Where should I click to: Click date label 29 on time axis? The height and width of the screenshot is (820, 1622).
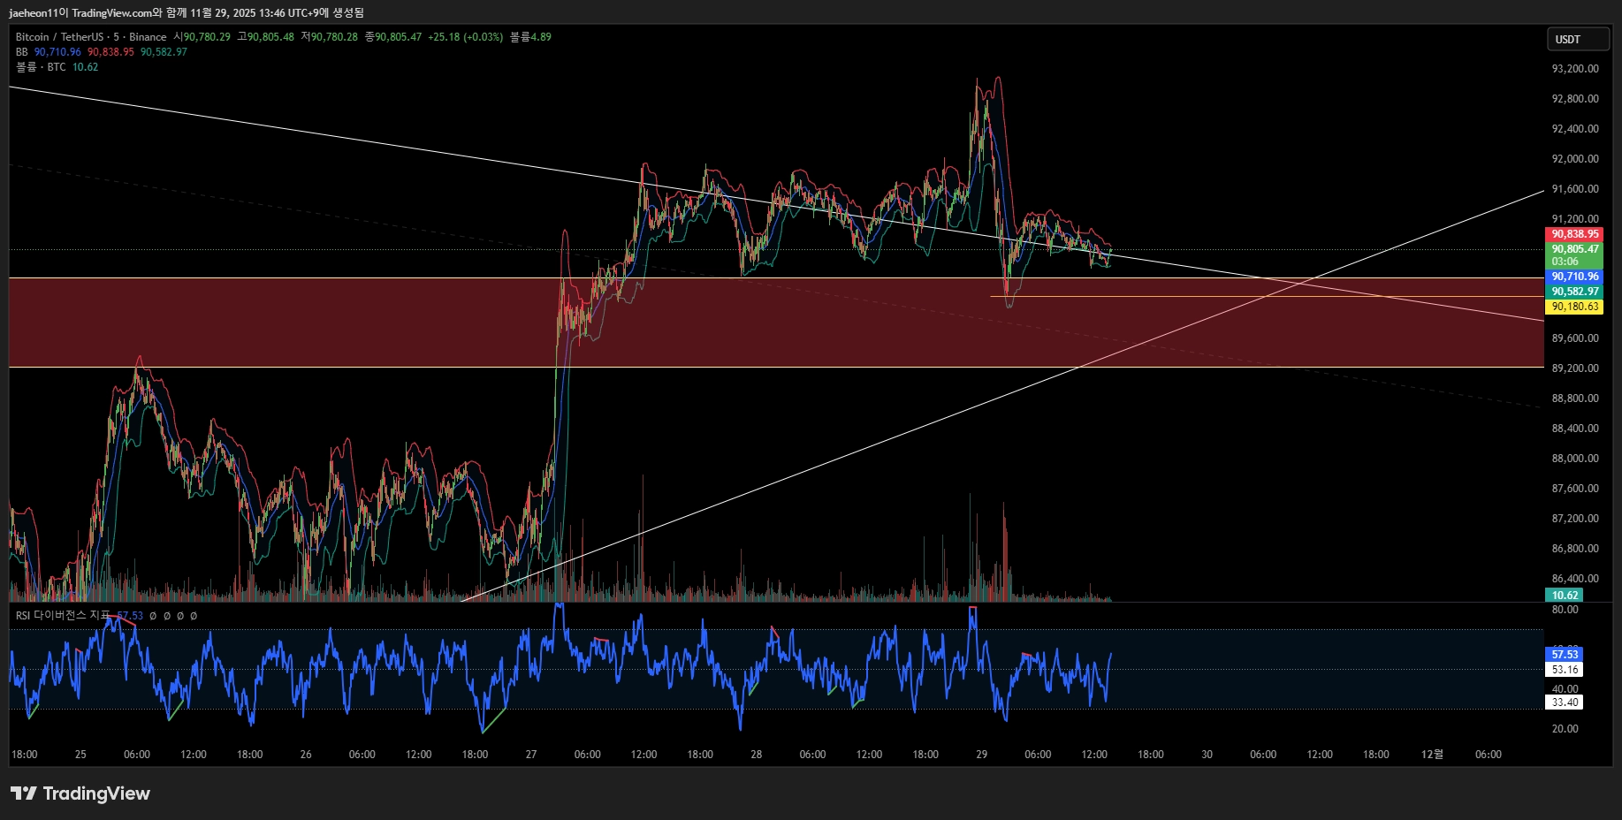982,755
